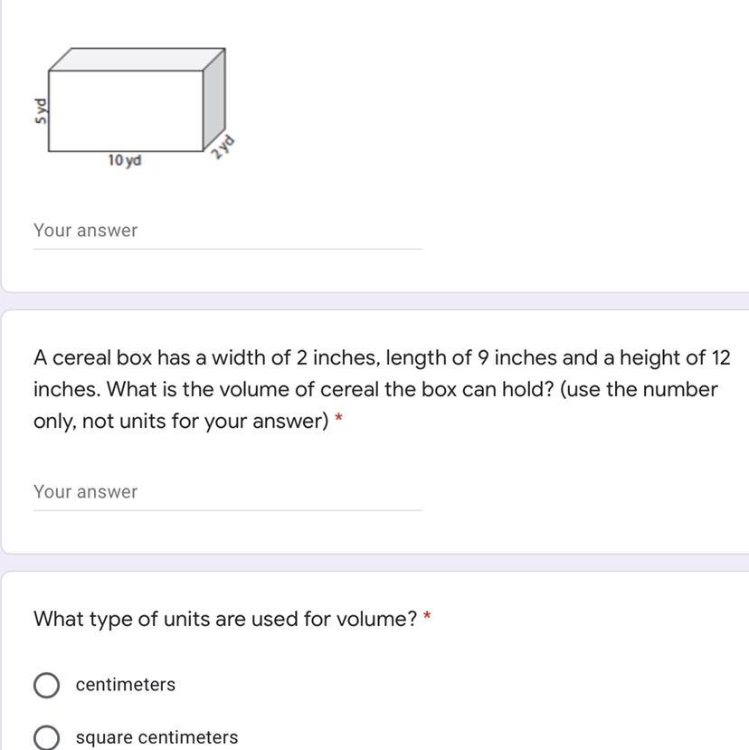This screenshot has width=749, height=750.
Task: Click the 'What type of units' question text
Action: [x=225, y=620]
